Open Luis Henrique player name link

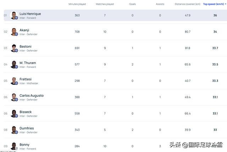tap(30, 14)
